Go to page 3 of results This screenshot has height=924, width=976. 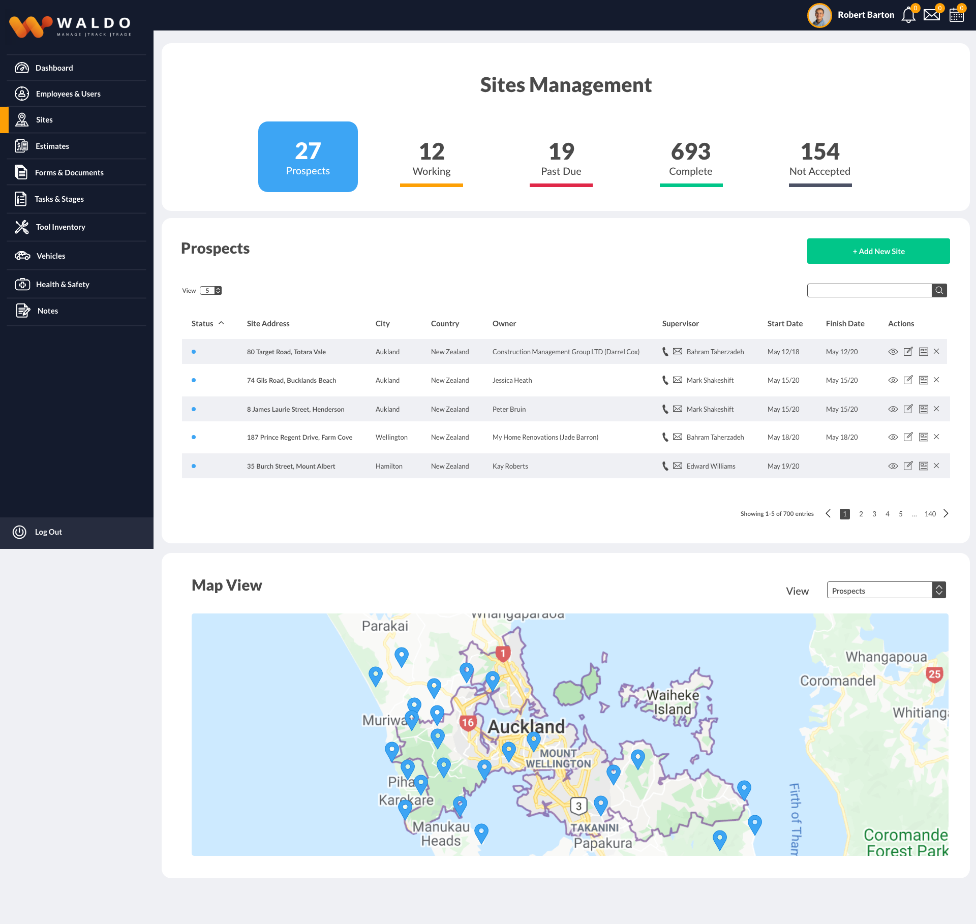pyautogui.click(x=874, y=514)
